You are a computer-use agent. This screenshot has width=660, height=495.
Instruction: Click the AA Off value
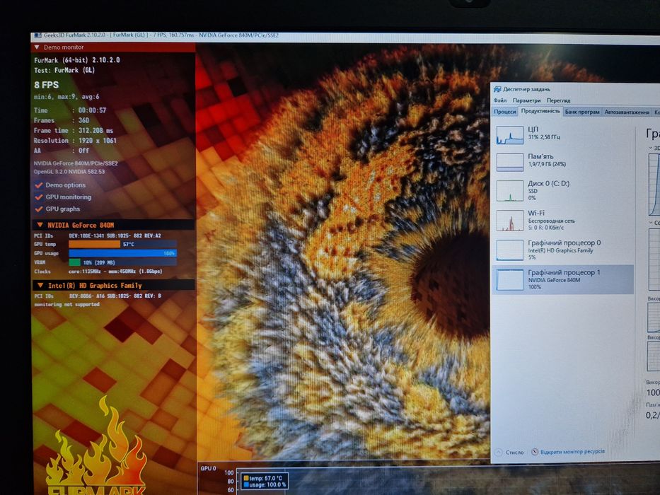pos(83,151)
